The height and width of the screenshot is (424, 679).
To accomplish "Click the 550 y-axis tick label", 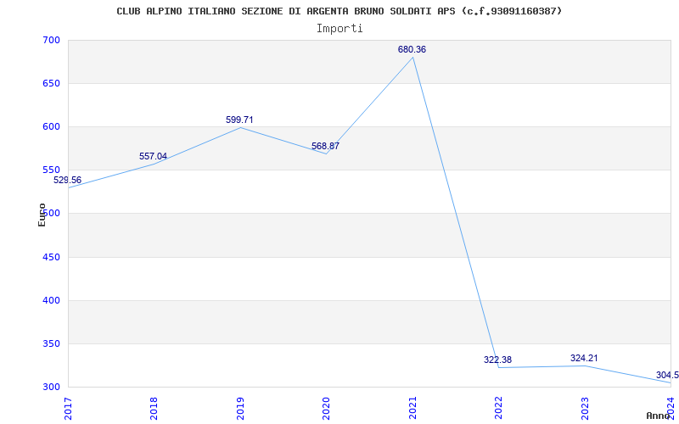I will tap(51, 170).
